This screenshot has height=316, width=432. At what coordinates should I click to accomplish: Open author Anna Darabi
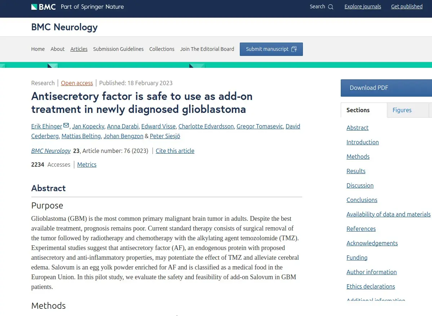123,126
